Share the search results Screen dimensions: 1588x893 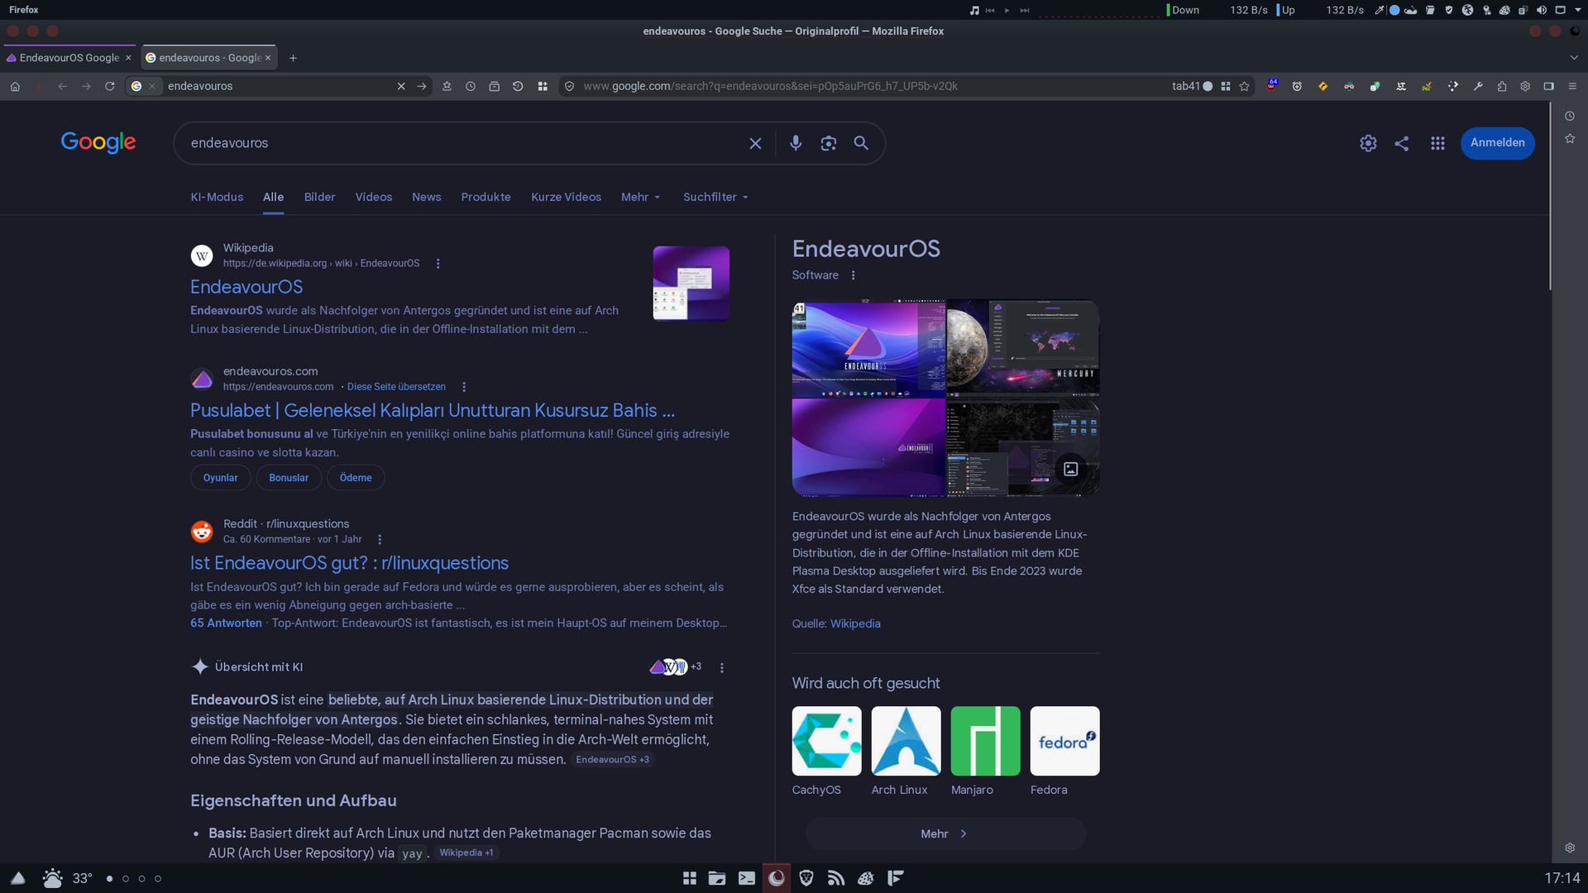pos(1401,143)
